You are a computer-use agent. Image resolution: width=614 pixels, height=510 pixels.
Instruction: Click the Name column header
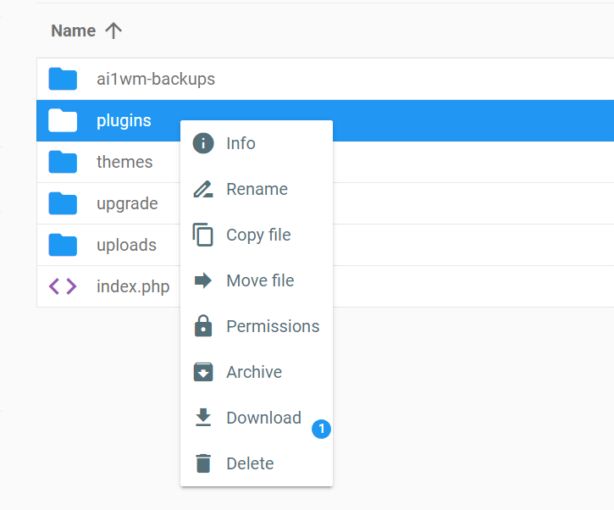click(73, 30)
